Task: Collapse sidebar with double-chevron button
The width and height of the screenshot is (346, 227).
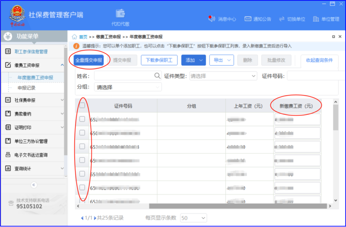Action: pos(34,185)
